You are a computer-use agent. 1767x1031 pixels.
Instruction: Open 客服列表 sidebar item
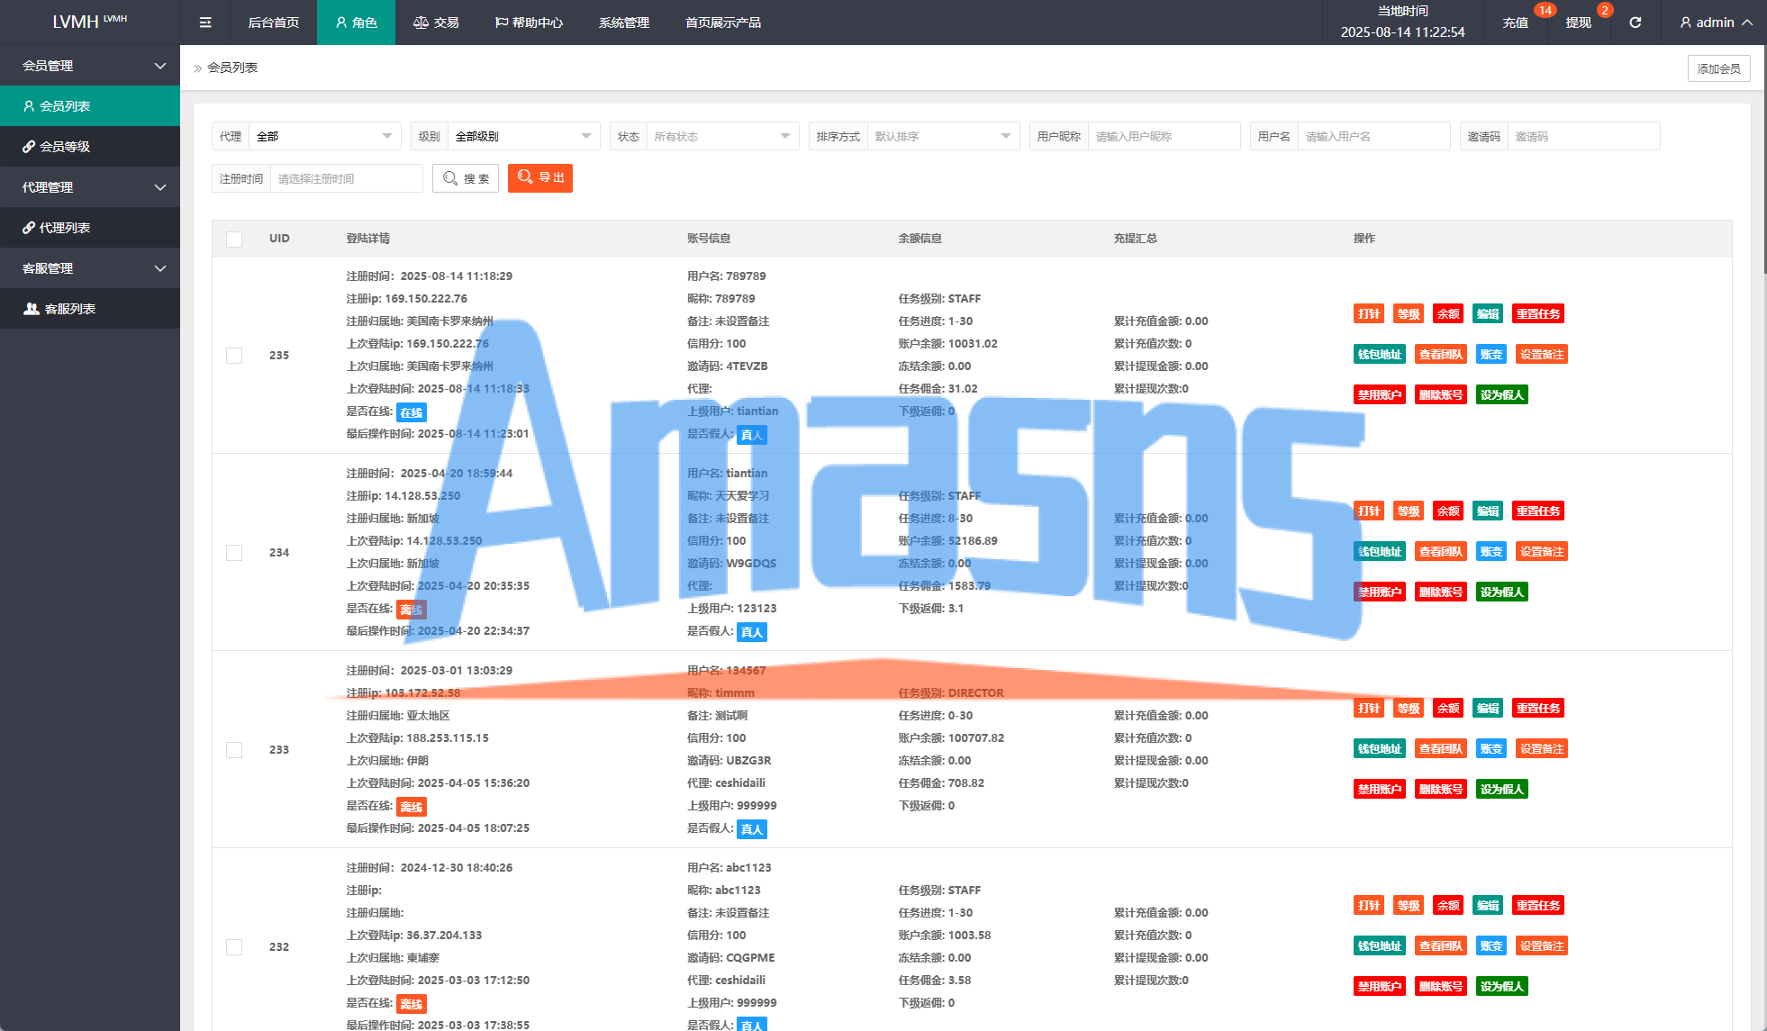69,309
